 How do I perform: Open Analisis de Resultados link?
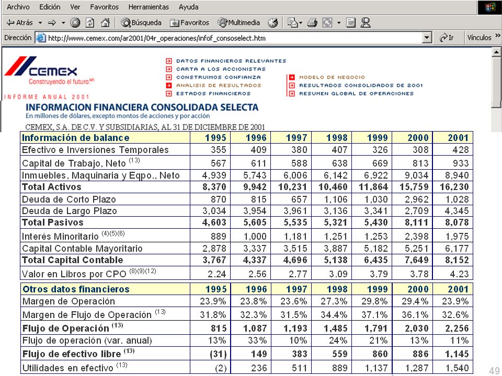219,85
